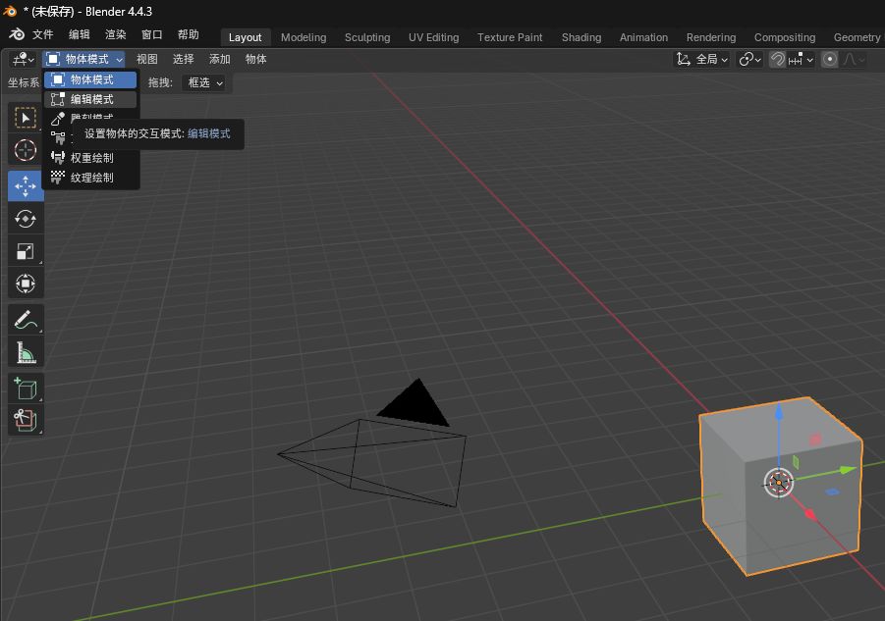Screen dimensions: 885x621
Task: Activate the 3D Cursor tool
Action: click(x=26, y=150)
